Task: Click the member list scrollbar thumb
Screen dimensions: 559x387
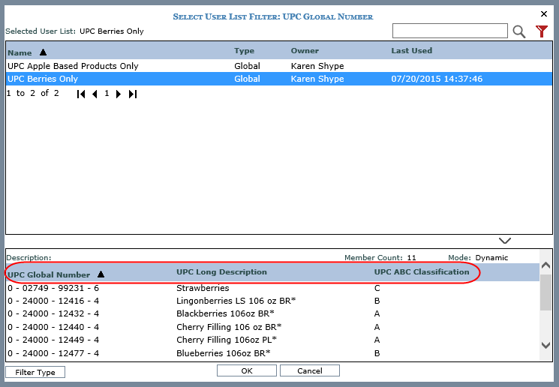Action: pos(545,292)
